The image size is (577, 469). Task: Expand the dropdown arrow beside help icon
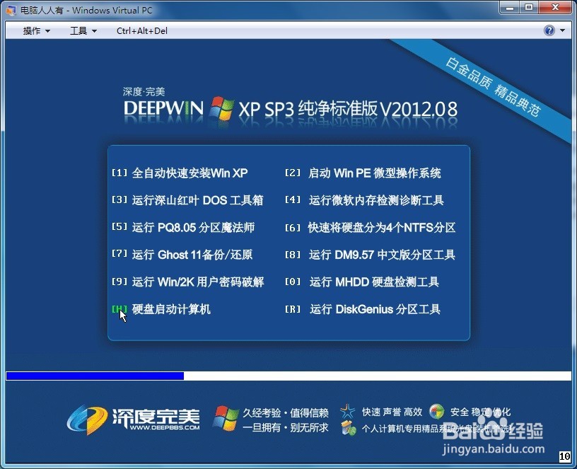[563, 30]
